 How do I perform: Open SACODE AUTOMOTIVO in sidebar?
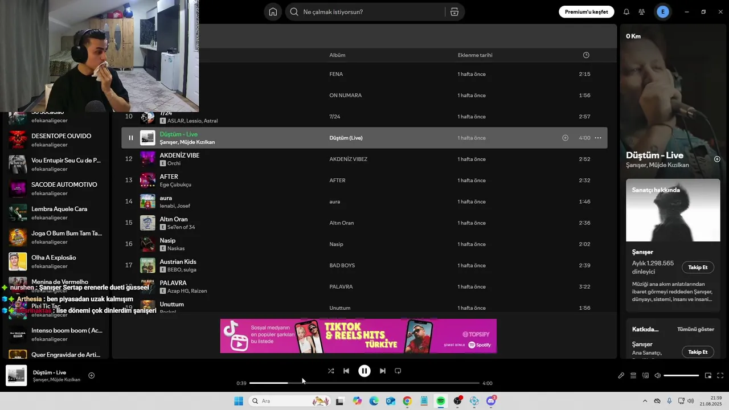click(57, 188)
